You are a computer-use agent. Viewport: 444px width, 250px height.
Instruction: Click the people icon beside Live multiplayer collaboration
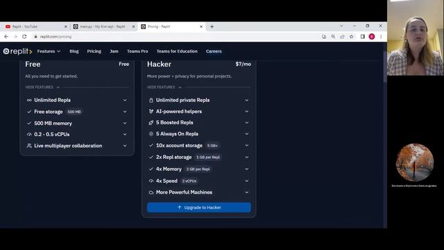29,146
